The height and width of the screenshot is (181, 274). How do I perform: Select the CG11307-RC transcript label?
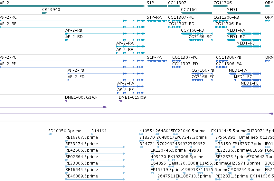click(x=181, y=17)
